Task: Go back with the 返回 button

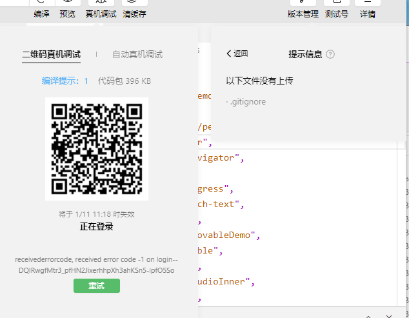Action: click(237, 54)
